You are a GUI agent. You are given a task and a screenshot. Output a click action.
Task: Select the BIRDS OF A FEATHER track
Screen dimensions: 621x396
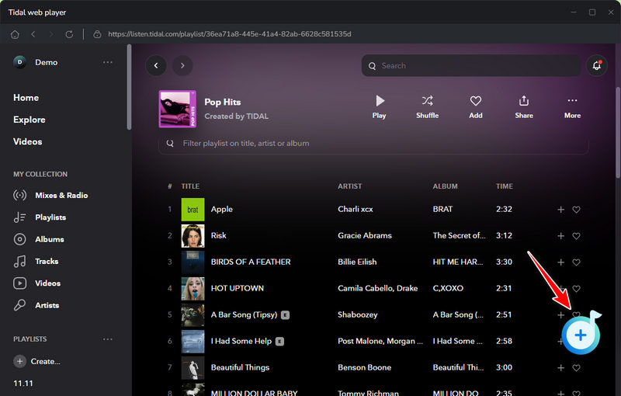pos(251,262)
